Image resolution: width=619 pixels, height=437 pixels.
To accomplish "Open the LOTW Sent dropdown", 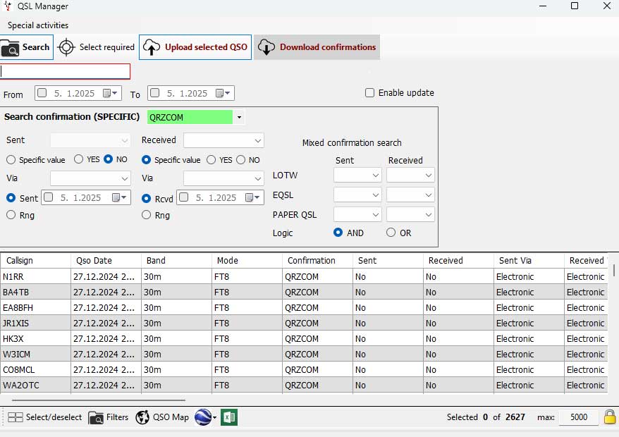I will coord(357,175).
